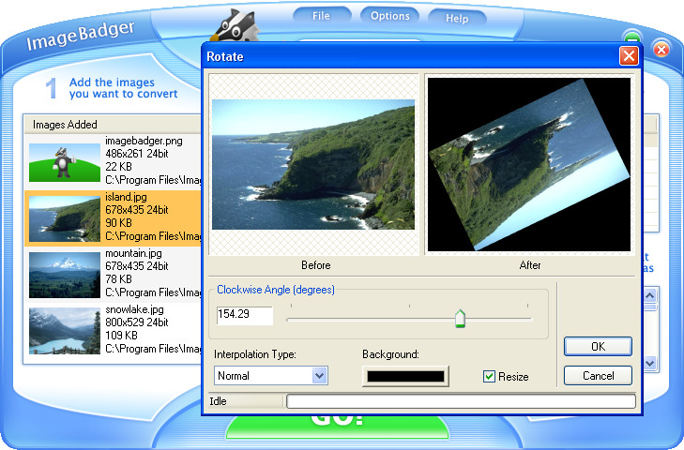Select the mountain.jpg thumbnail
Viewport: 684px width, 450px height.
(x=65, y=275)
